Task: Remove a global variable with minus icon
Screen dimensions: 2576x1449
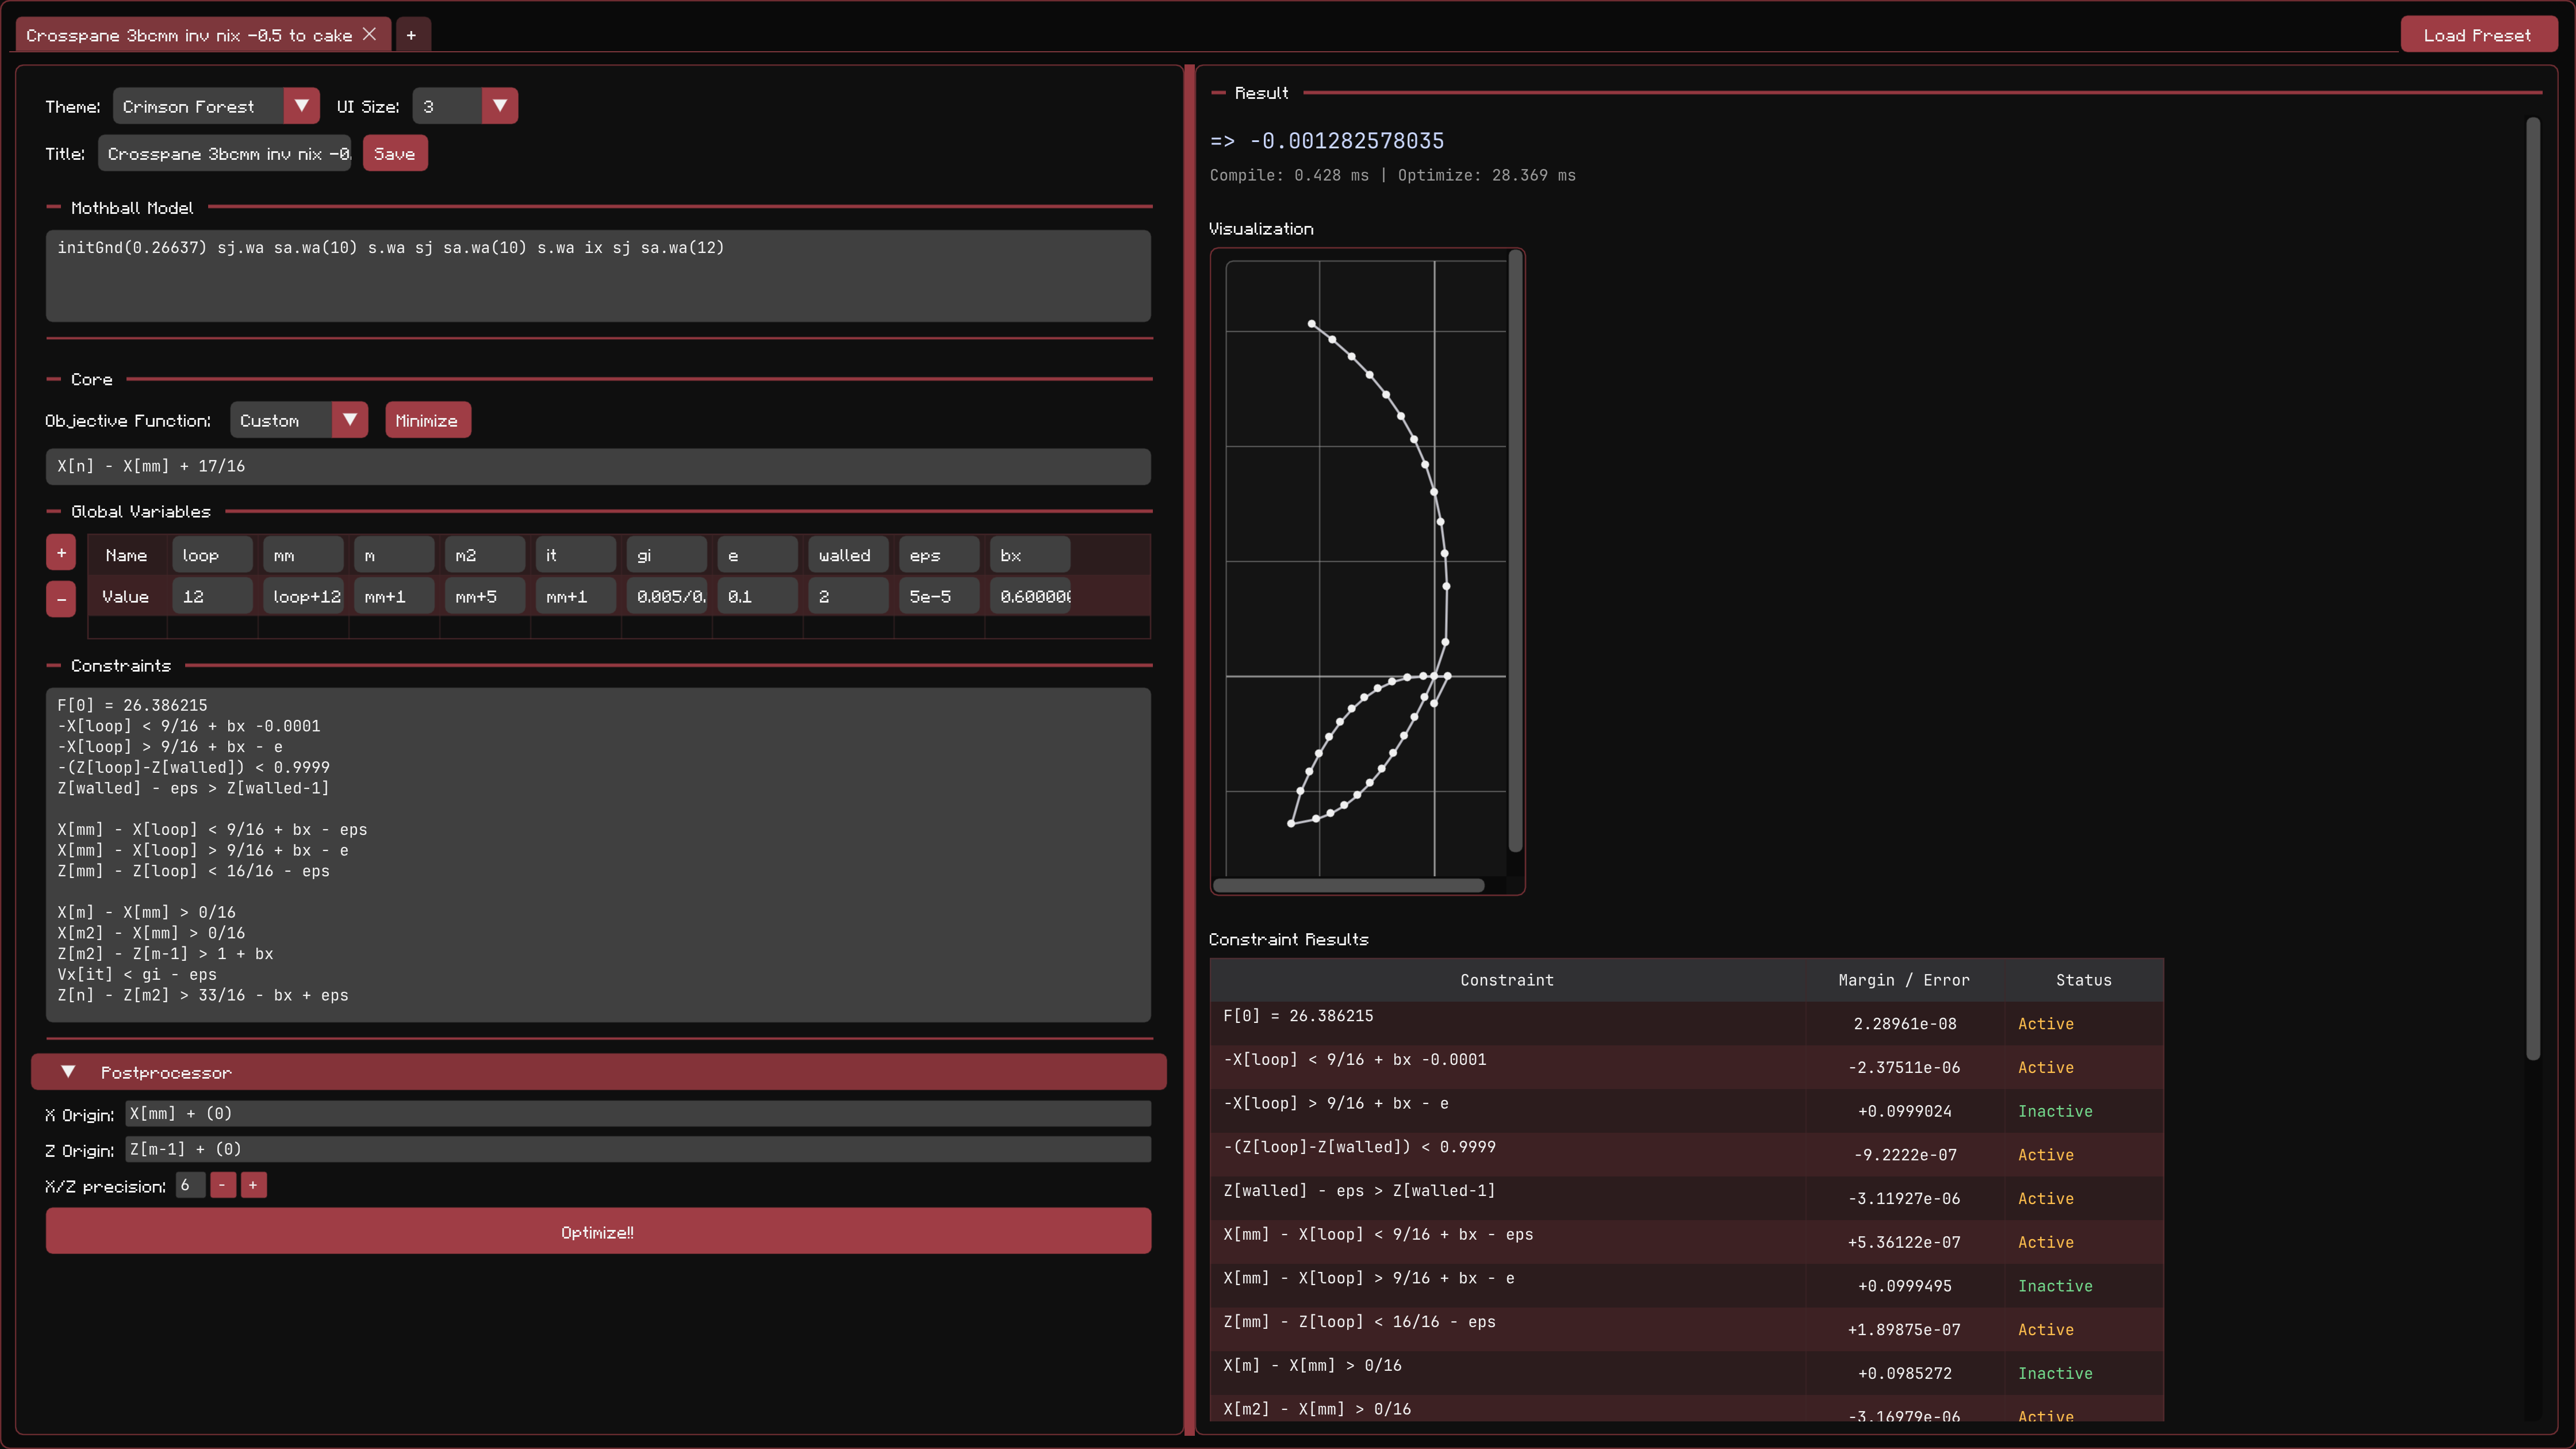Action: click(61, 599)
